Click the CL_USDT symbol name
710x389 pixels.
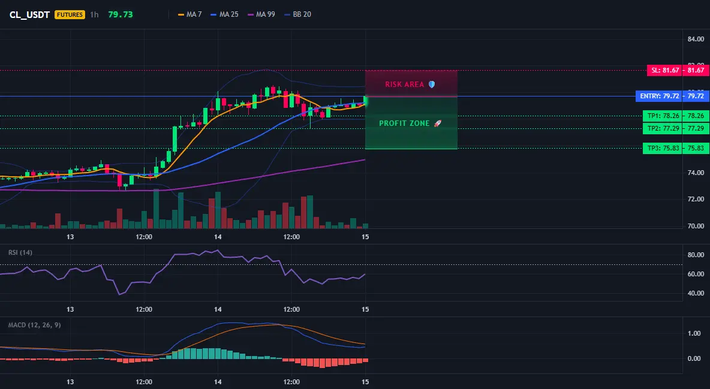click(29, 14)
